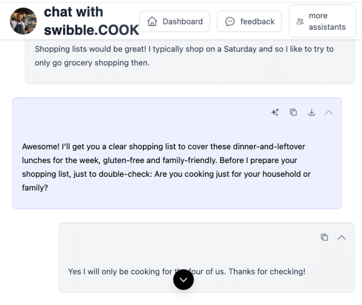This screenshot has height=305, width=362.
Task: Click the sparkle icon on the assistant message
Action: point(275,112)
